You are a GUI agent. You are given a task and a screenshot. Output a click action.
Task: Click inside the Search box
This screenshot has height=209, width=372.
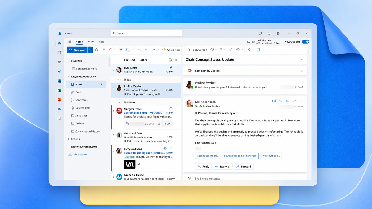146,33
